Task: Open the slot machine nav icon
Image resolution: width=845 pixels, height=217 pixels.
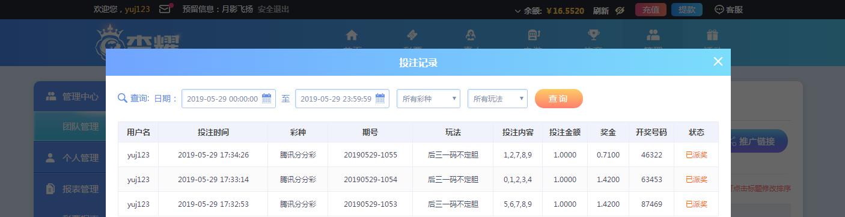Action: point(533,35)
